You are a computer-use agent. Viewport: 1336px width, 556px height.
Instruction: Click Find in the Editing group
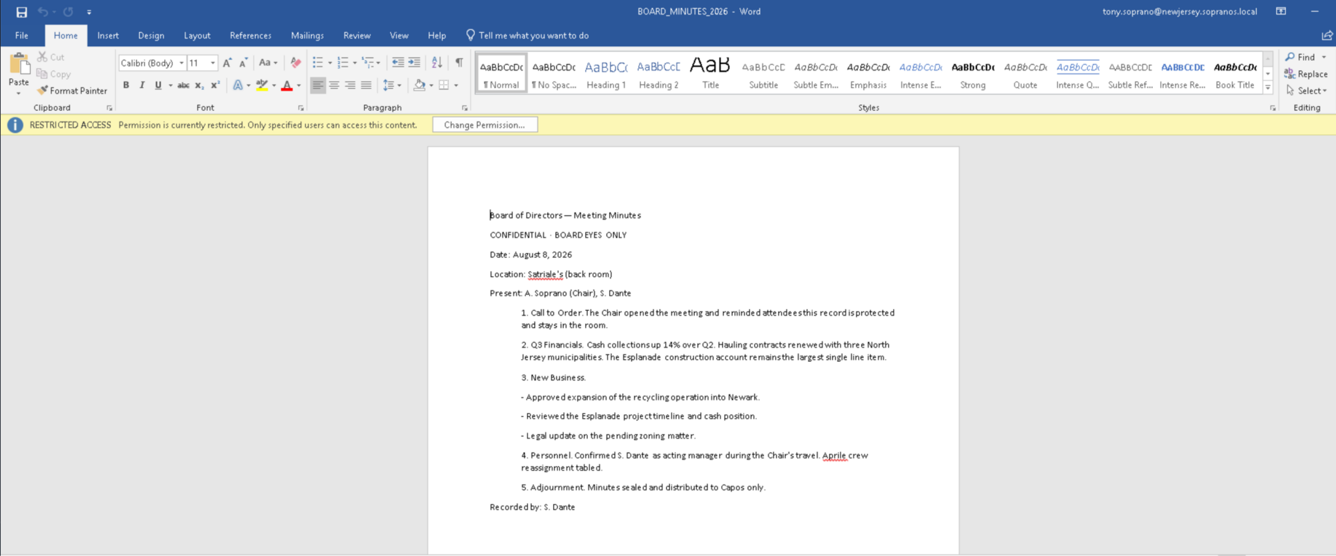pos(1307,57)
